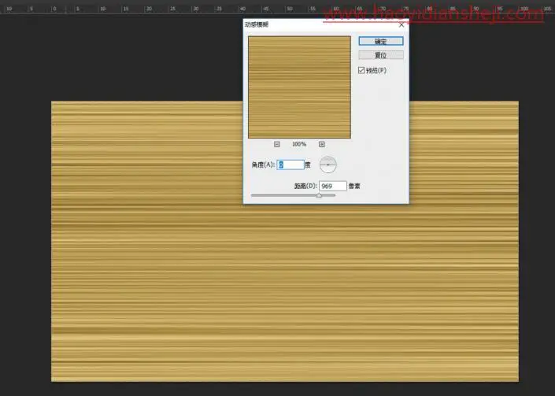Image resolution: width=555 pixels, height=396 pixels.
Task: Click the wood texture preview thumbnail
Action: [x=299, y=87]
